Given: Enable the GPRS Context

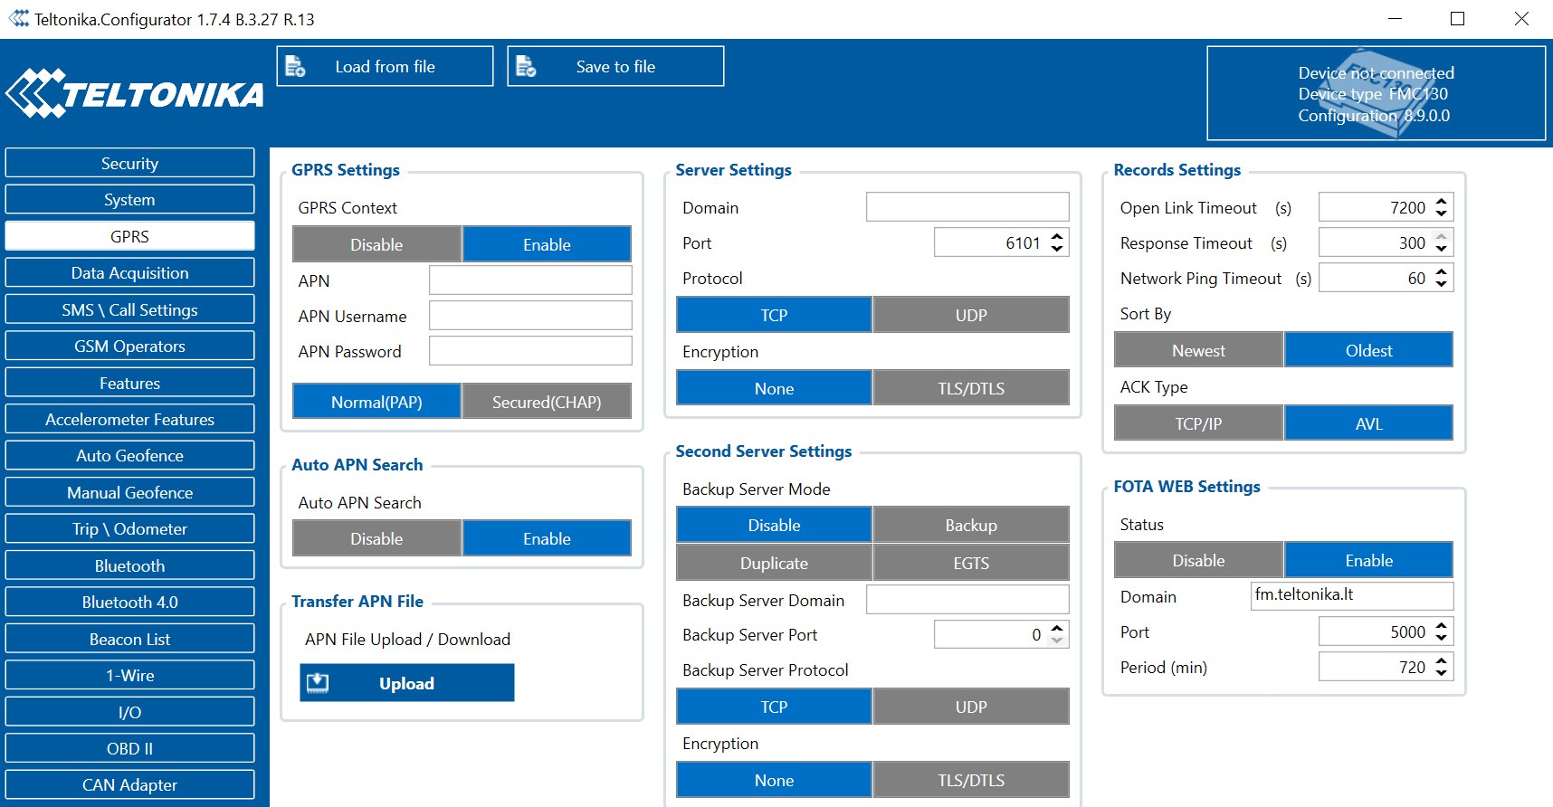Looking at the screenshot, I should click(x=547, y=244).
